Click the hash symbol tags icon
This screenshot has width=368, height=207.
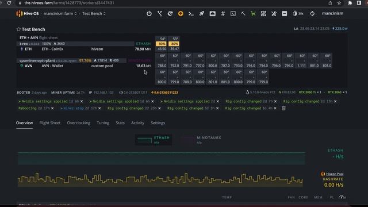223,14
